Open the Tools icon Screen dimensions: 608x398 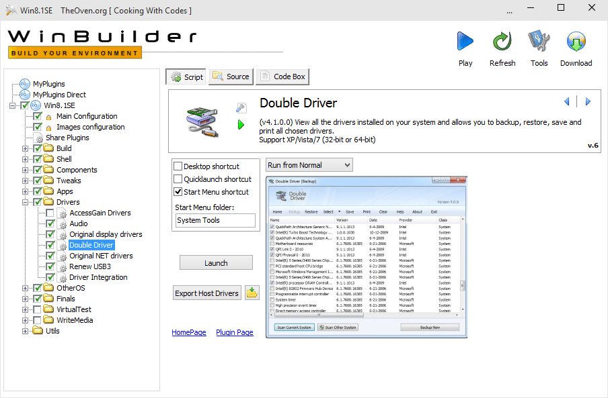tap(539, 42)
